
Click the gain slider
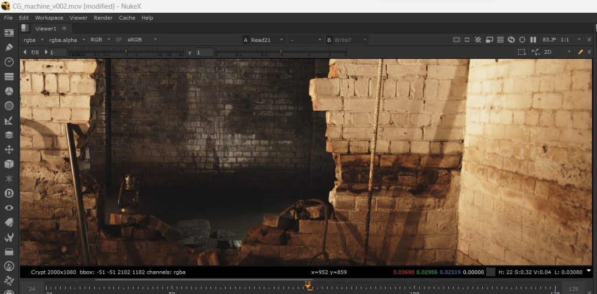point(127,52)
